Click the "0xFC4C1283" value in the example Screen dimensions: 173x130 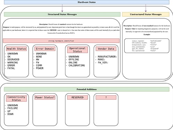(x=156, y=41)
